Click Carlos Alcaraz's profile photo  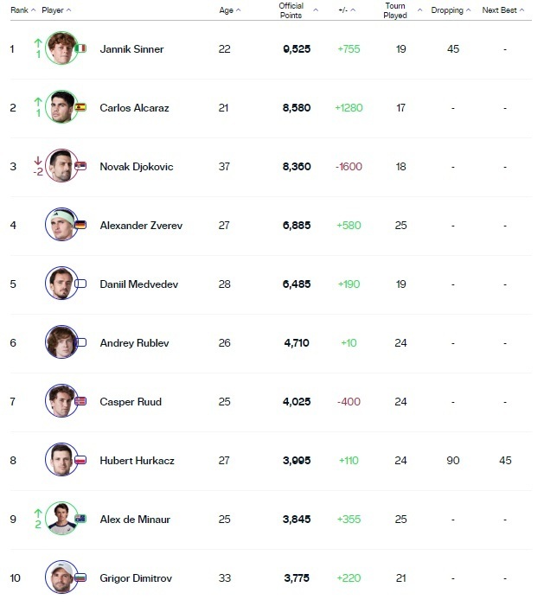[x=61, y=107]
